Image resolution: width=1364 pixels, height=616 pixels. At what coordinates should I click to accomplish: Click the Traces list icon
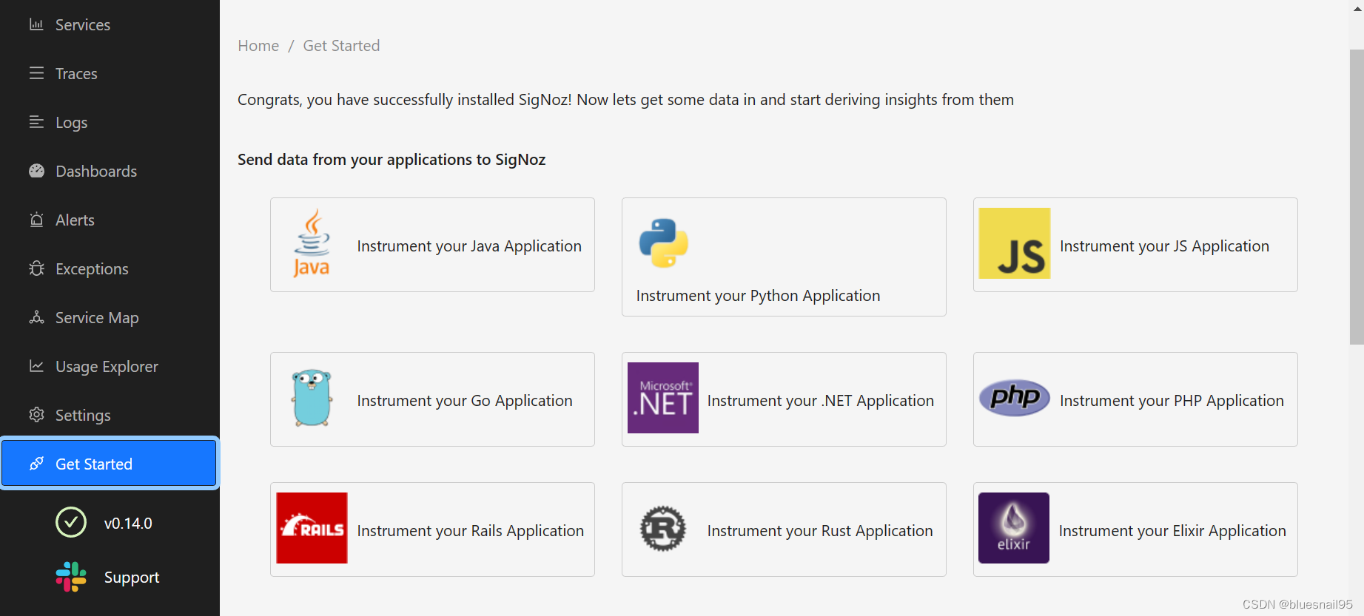[36, 73]
